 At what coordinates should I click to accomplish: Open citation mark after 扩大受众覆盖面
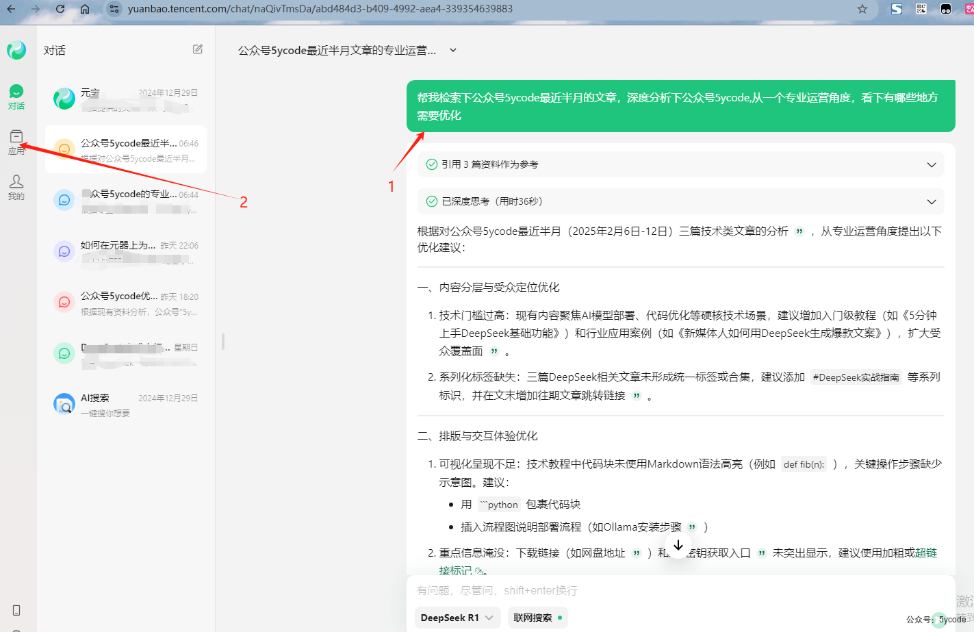[x=494, y=351]
